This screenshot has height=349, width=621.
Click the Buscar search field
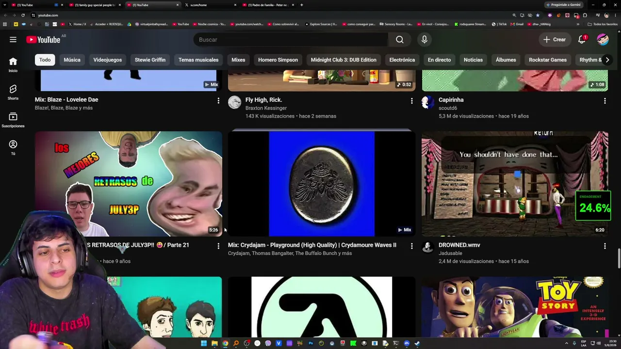291,40
